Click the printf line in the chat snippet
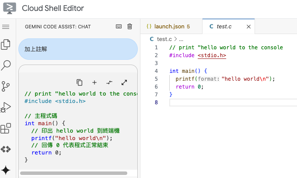The height and width of the screenshot is (178, 297). point(72,138)
